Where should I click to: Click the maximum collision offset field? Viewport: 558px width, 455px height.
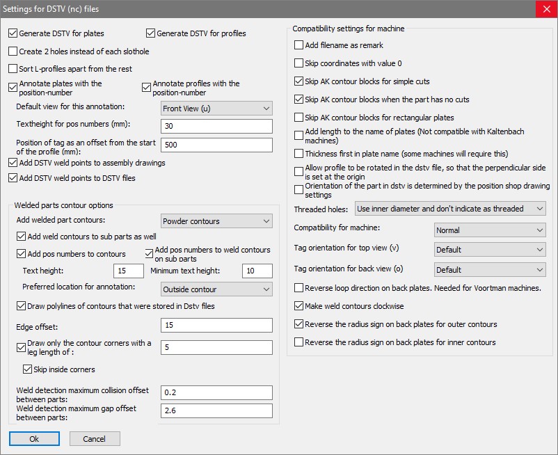click(216, 392)
